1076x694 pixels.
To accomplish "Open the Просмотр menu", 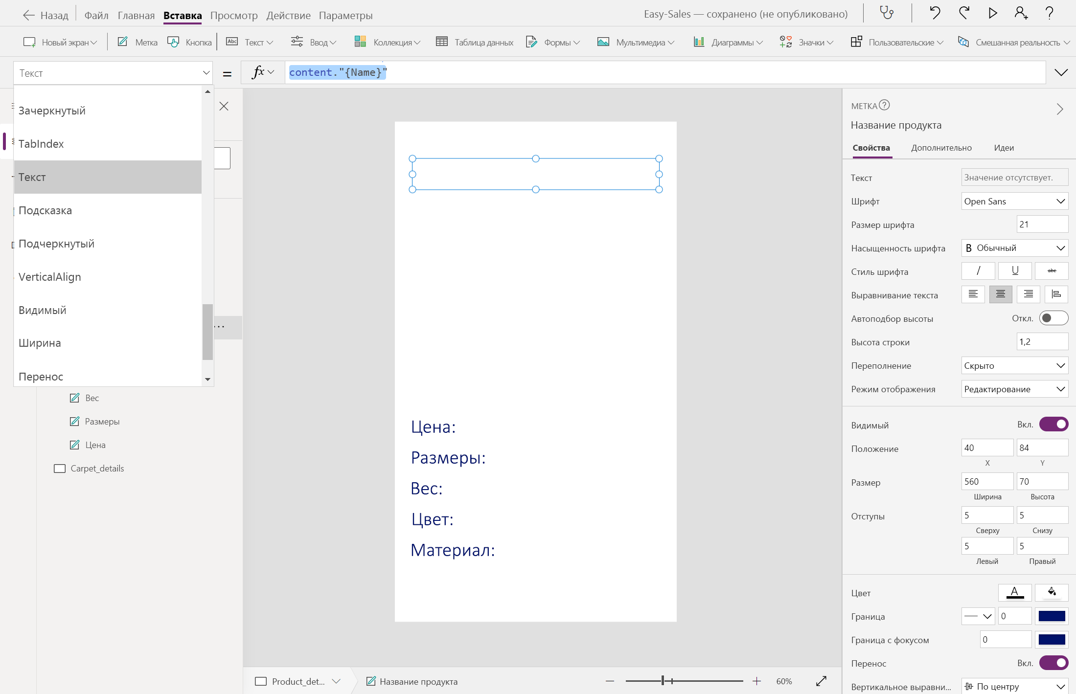I will coord(234,15).
